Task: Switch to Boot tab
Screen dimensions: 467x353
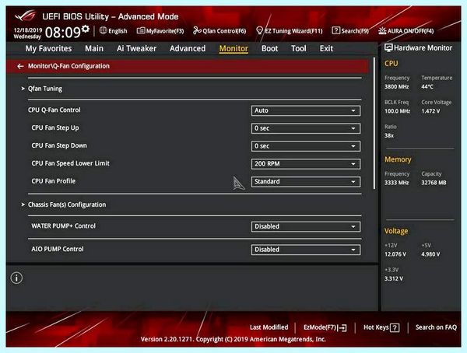Action: click(x=269, y=48)
